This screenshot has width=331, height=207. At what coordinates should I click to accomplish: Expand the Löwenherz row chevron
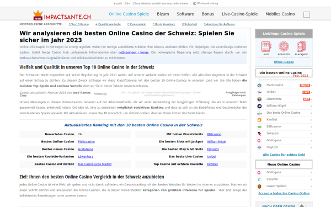click(311, 99)
